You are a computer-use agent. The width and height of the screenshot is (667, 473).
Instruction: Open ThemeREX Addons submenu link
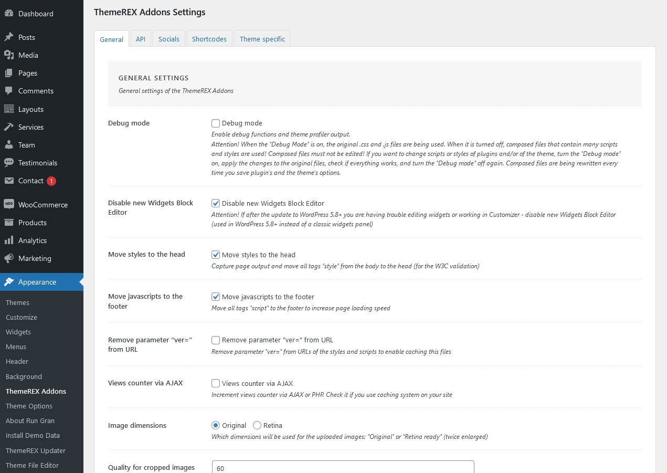point(36,391)
